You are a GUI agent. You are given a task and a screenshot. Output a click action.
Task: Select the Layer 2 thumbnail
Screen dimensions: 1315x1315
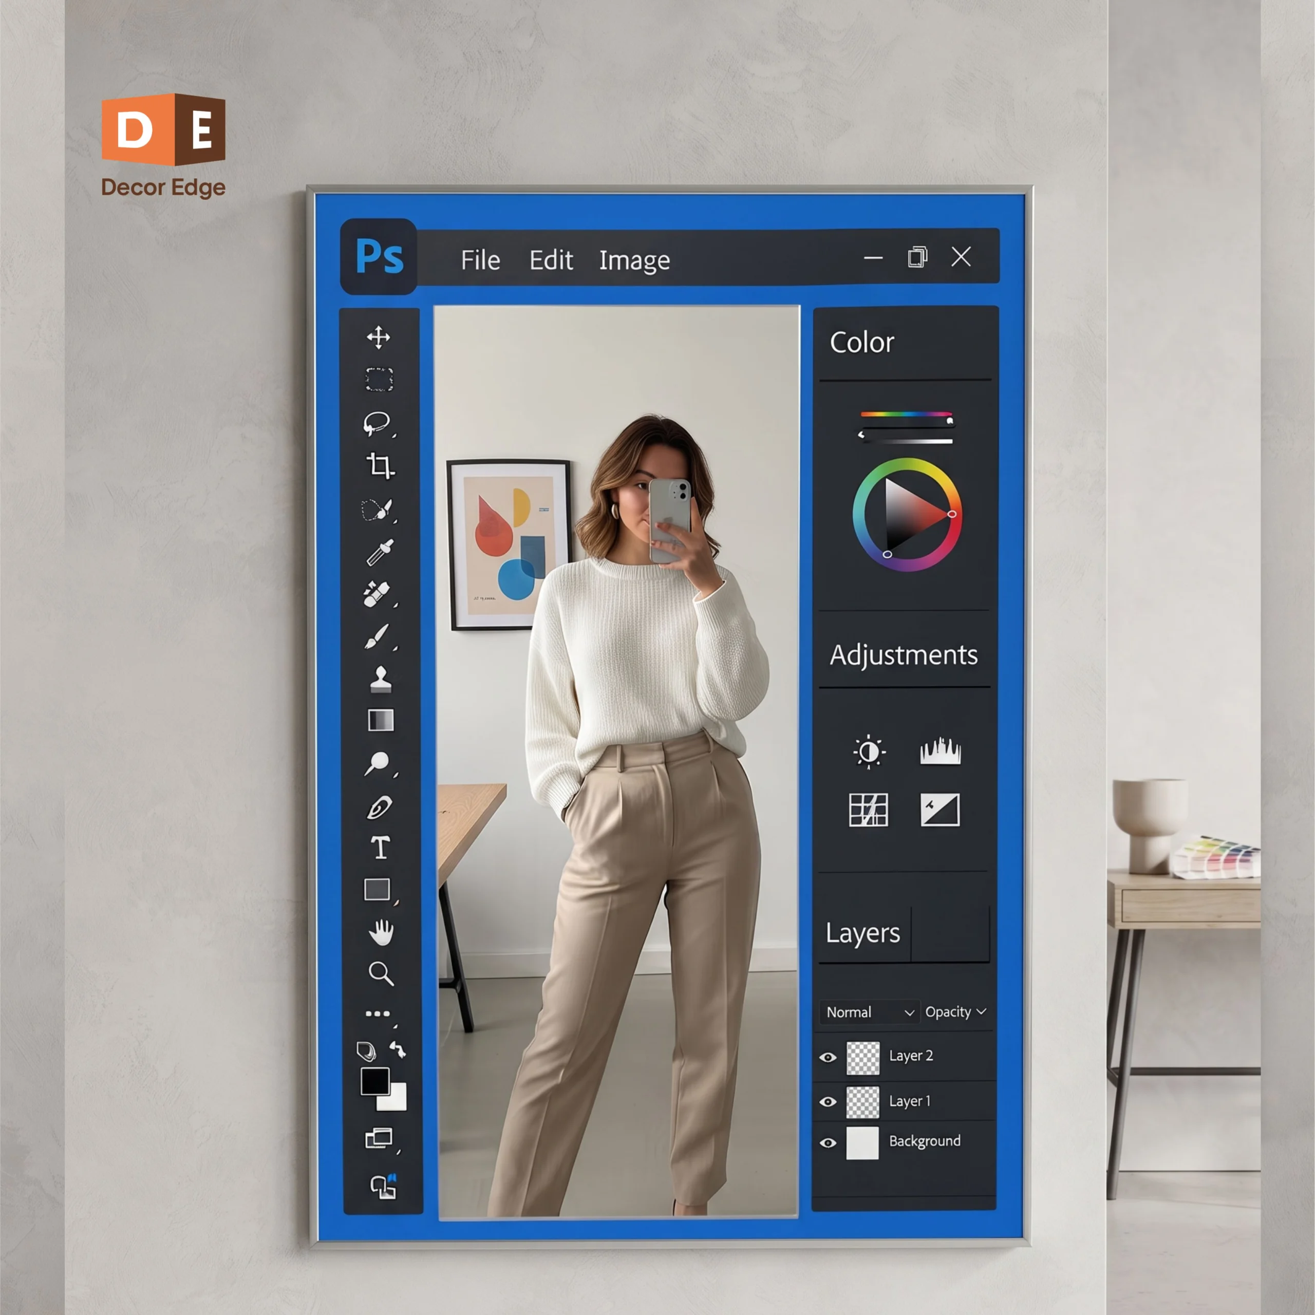(863, 1058)
